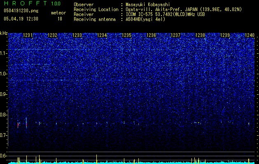Click the 0.8 kHz axis label
This screenshot has width=259, height=164.
point(4,115)
